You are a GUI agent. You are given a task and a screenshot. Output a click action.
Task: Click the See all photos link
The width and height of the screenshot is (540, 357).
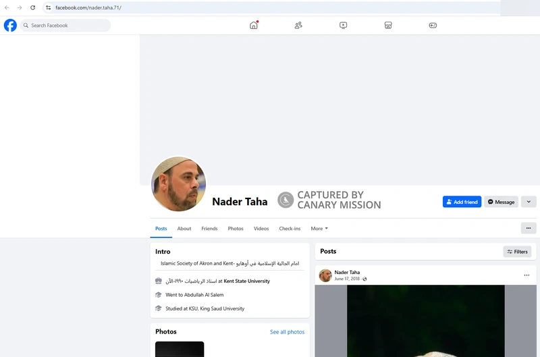[x=288, y=332]
